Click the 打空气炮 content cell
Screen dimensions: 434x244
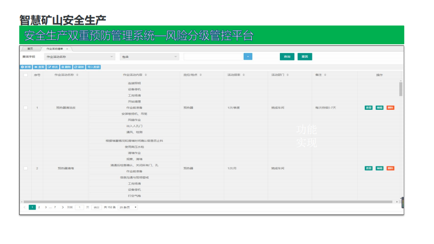coord(134,196)
